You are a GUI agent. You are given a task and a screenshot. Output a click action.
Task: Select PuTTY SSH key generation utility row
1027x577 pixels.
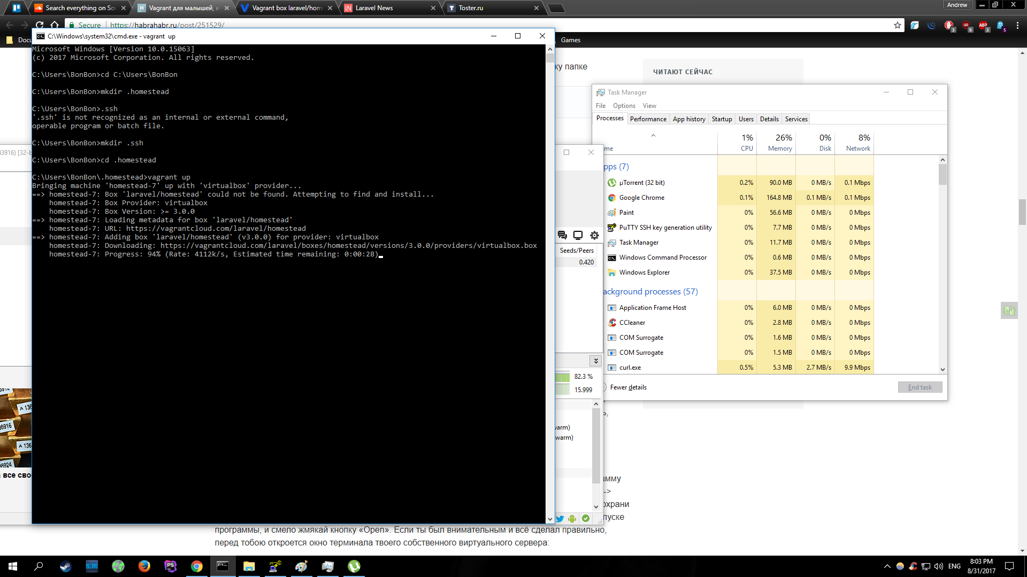(738, 228)
